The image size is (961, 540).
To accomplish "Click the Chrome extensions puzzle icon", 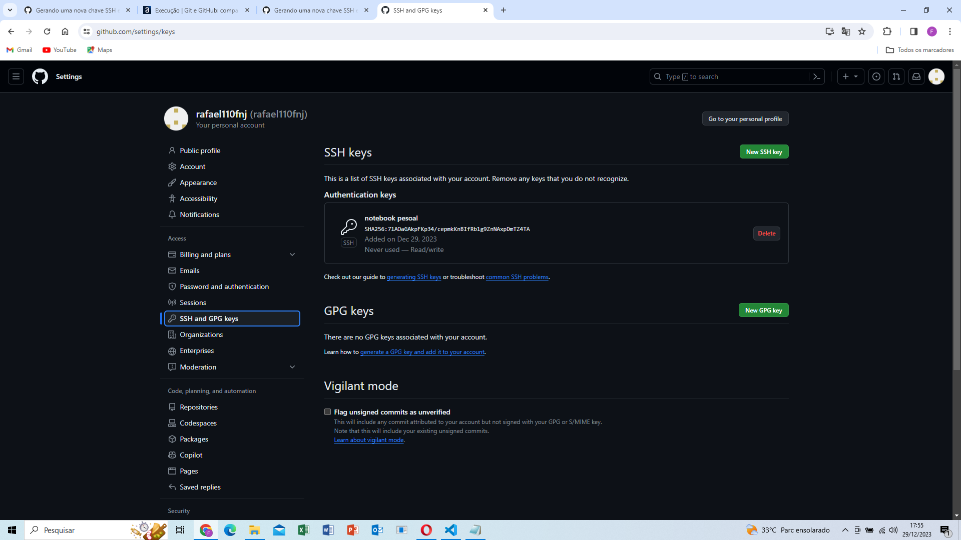I will [887, 31].
